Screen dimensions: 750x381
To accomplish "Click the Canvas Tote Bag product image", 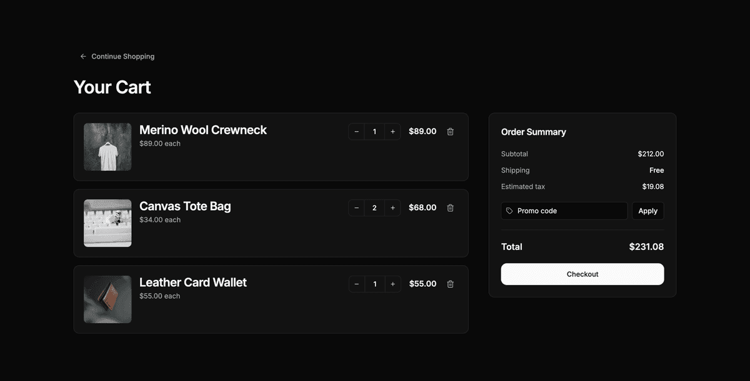I will point(107,223).
